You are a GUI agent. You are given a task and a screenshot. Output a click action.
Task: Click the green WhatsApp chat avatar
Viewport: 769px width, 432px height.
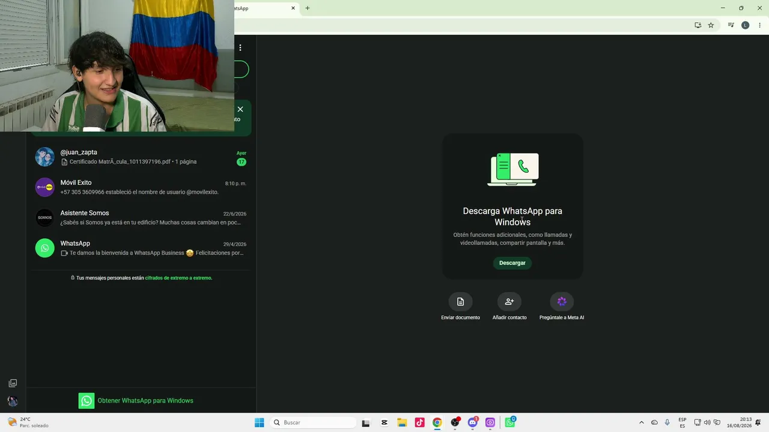click(45, 248)
